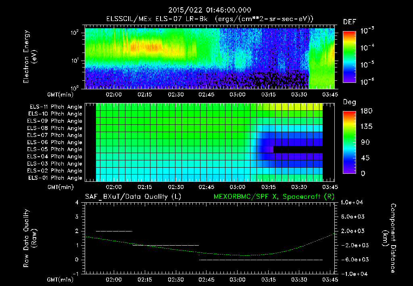Click the 03:30 tick under the bottom plot
Viewport: 413px width, 286px height.
[299, 280]
